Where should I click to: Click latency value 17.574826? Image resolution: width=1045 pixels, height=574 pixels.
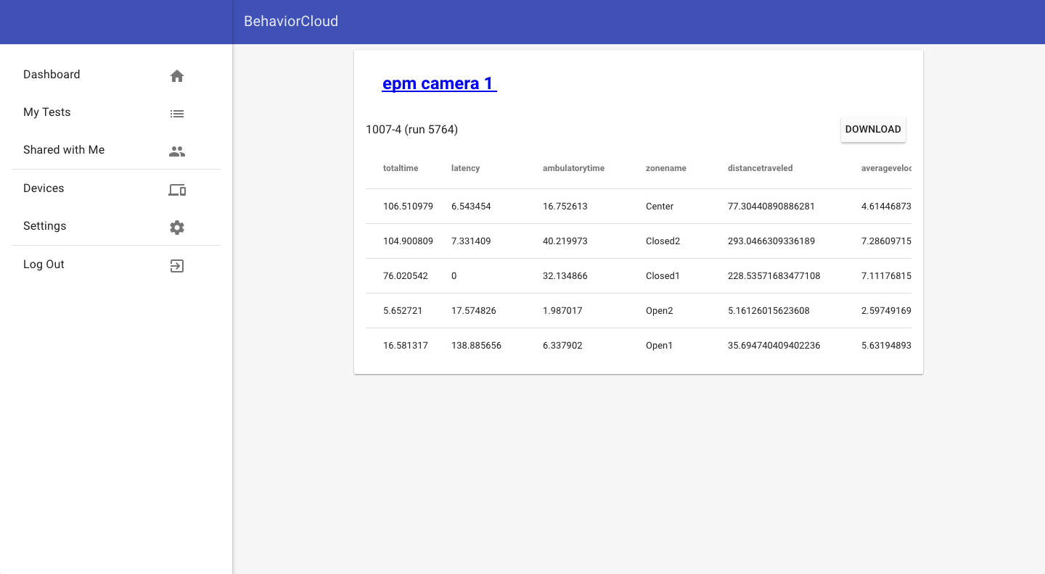coord(474,311)
